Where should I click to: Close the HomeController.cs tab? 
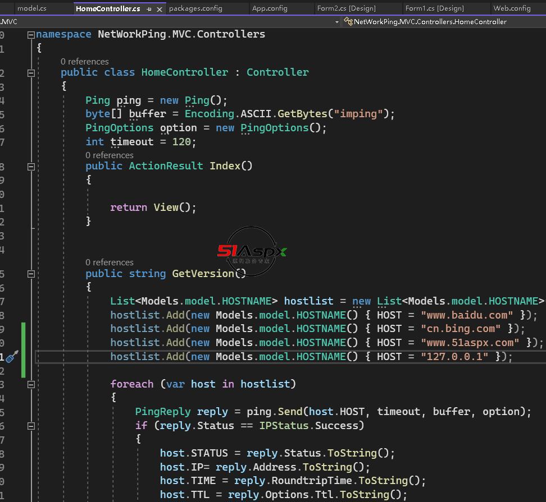[x=160, y=10]
